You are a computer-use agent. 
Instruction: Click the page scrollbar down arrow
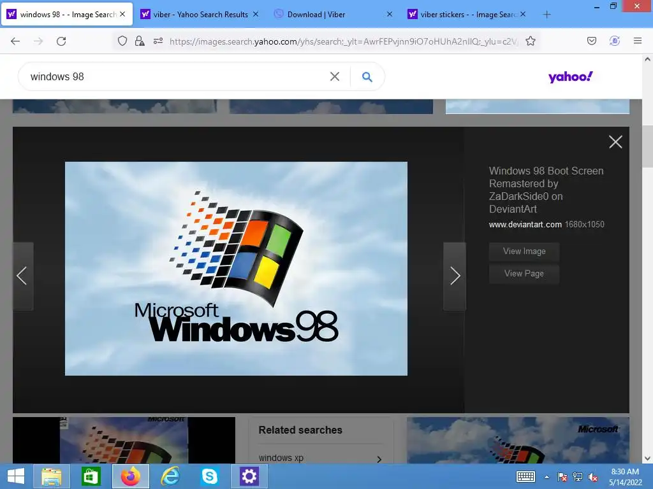[x=647, y=458]
